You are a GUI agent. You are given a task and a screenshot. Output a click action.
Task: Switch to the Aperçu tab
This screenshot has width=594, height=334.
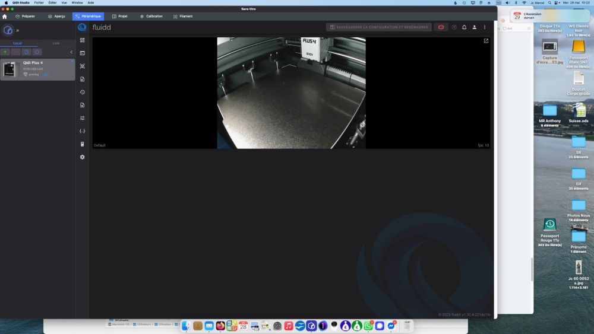click(x=56, y=16)
